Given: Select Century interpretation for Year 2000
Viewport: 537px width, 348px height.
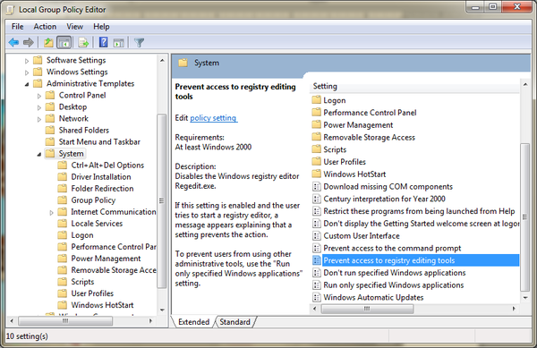Looking at the screenshot, I should pos(384,199).
